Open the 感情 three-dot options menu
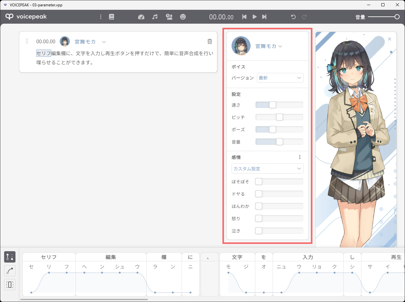Screen dimensions: 405x302 pos(300,157)
